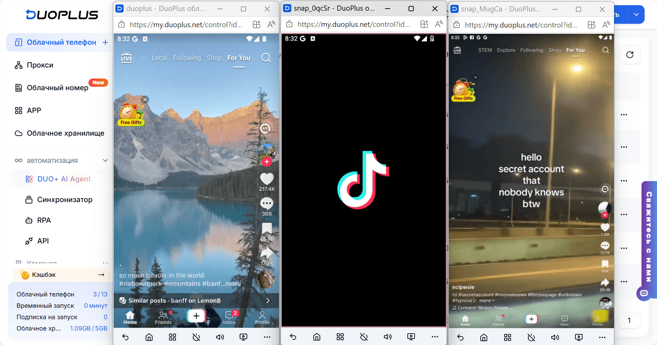Open eclpwsie creator profile name
Screen dimensions: 657x345
click(463, 287)
